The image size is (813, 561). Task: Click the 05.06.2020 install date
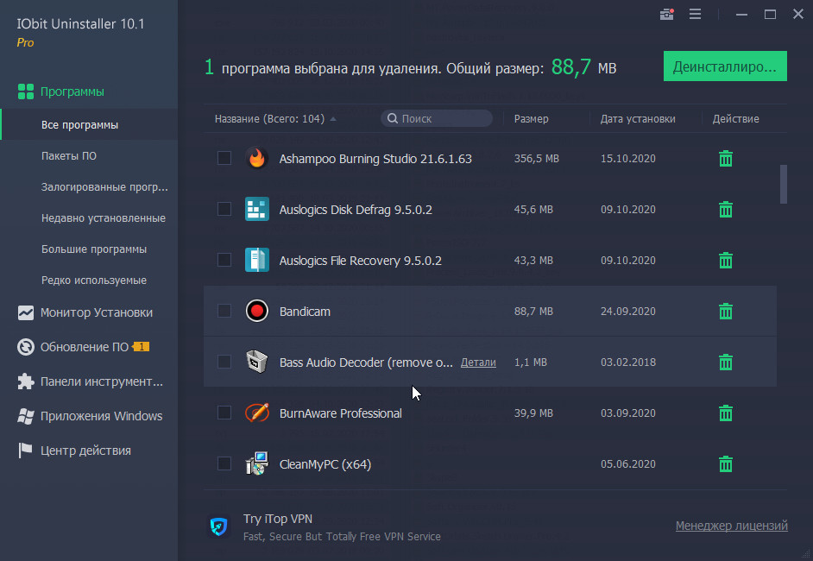click(628, 464)
